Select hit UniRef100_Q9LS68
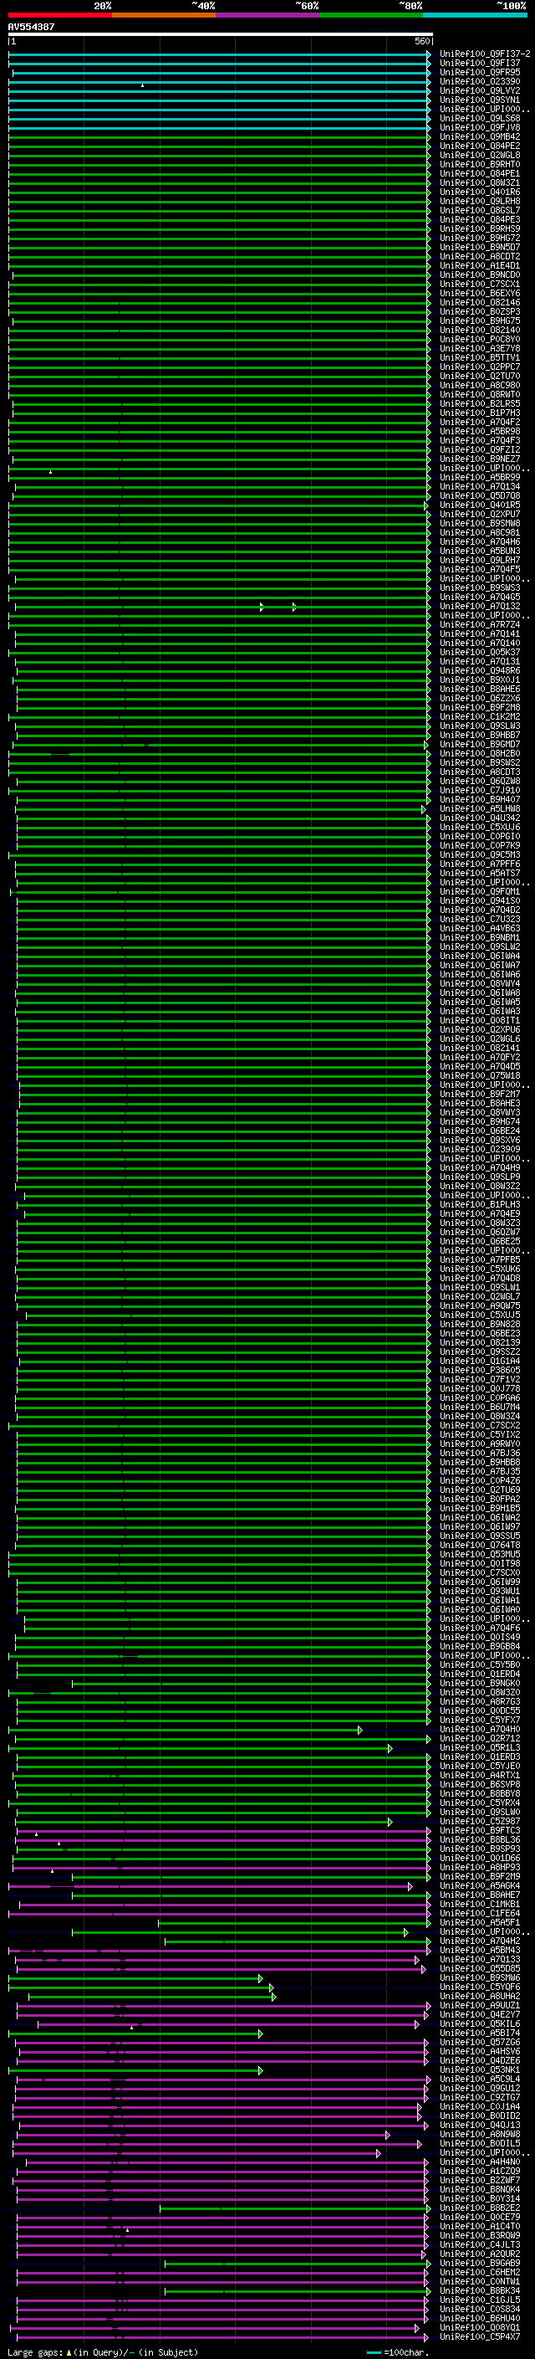Image resolution: width=535 pixels, height=2359 pixels. click(480, 118)
